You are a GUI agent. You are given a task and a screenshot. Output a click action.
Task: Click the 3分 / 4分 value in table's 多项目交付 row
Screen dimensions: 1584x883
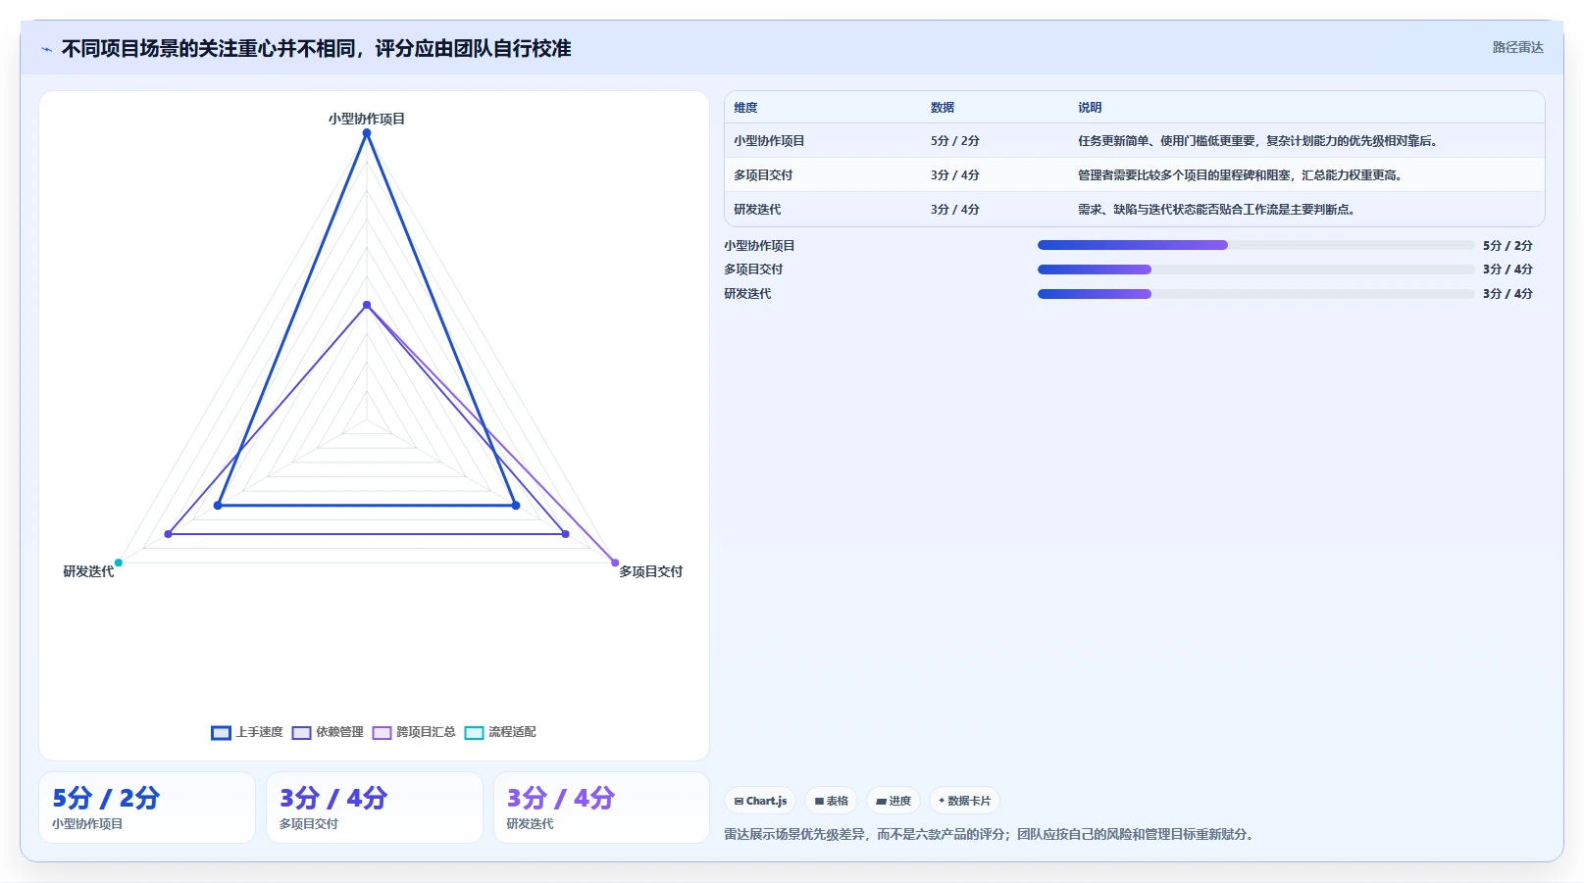click(955, 175)
